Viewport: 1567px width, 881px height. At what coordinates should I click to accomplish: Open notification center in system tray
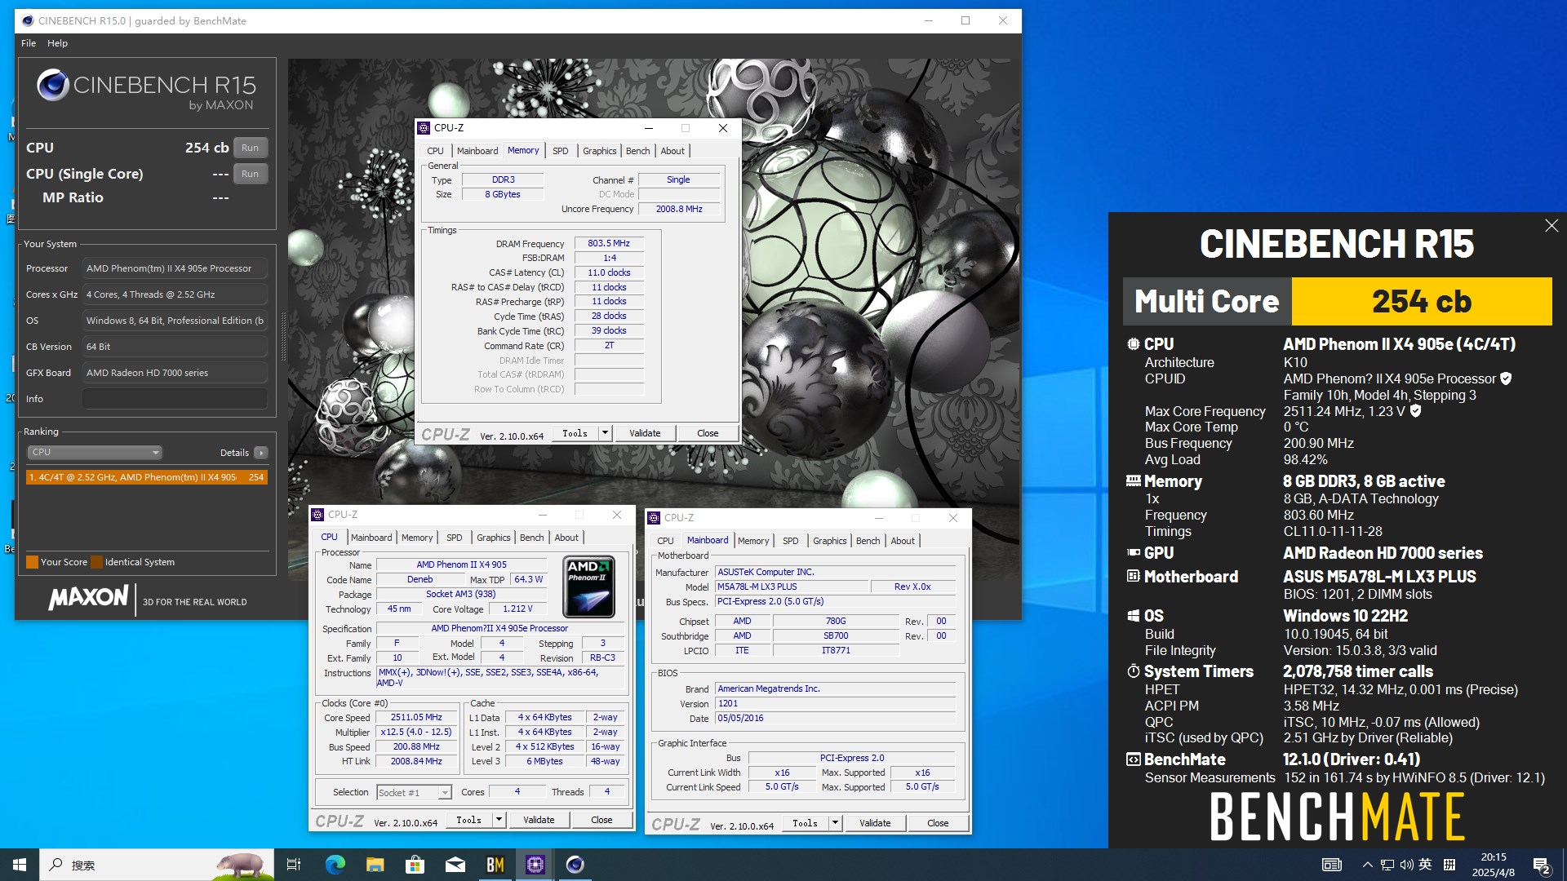coord(1542,866)
